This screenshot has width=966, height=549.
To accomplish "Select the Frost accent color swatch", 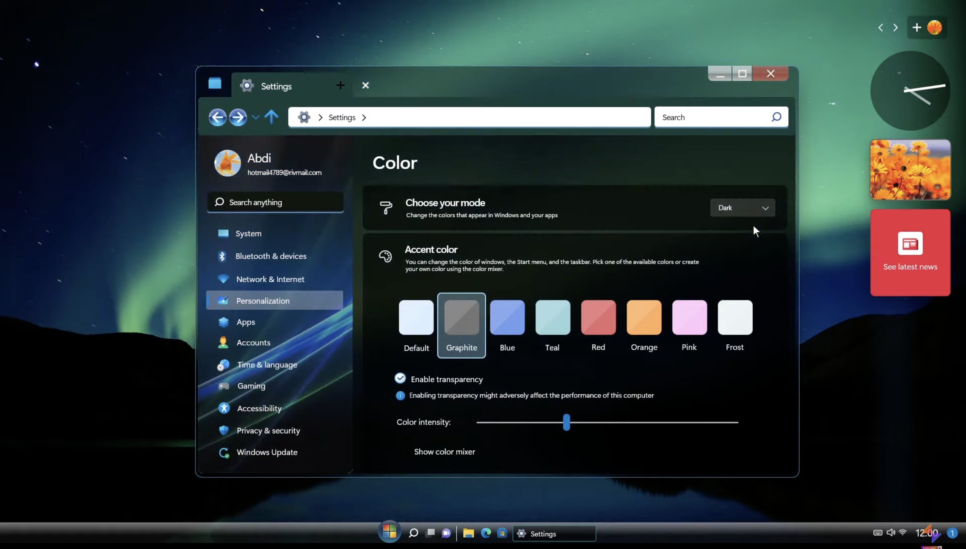I will (735, 317).
